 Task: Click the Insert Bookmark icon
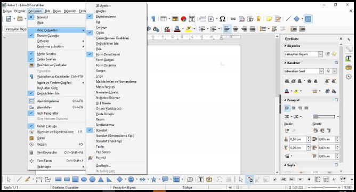(259, 19)
